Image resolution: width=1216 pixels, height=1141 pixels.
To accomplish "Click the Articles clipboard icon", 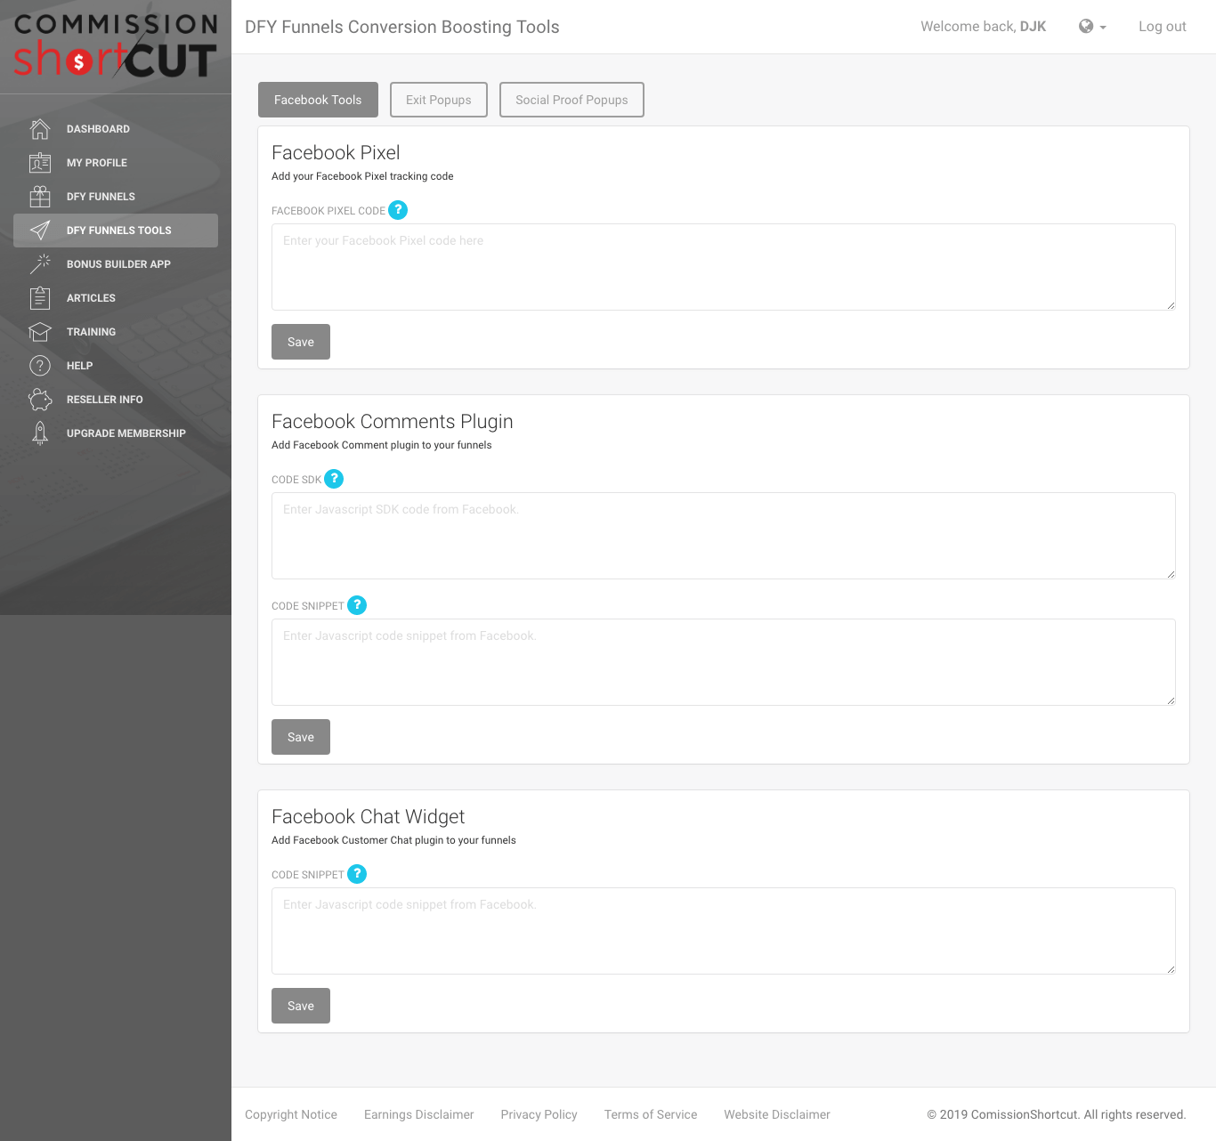I will pos(40,298).
